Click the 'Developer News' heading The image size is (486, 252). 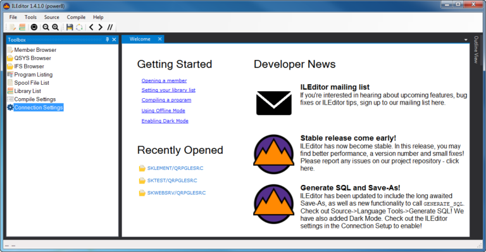294,64
